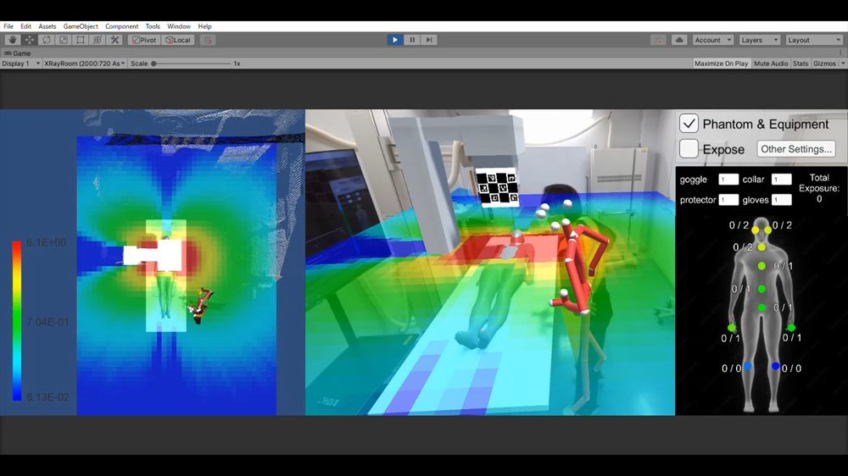Open the Account dropdown
The image size is (848, 476).
tap(713, 40)
